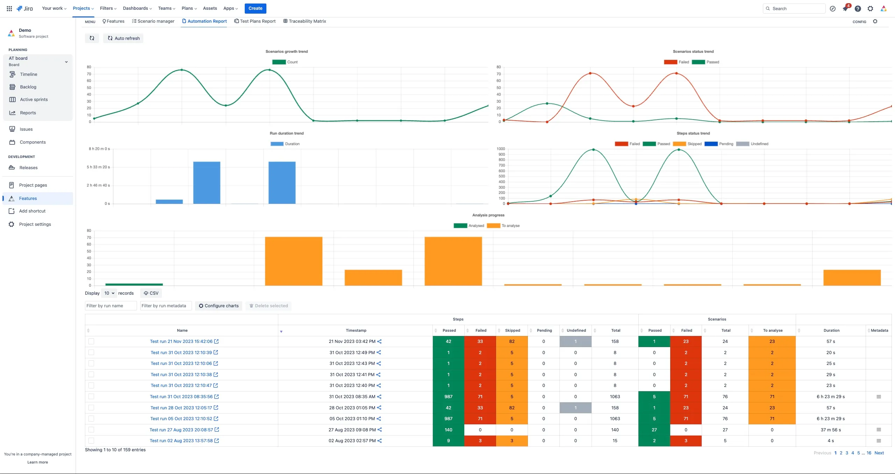
Task: Select checkbox for Test run 31 Oct 2023 08:35:56
Action: point(91,397)
